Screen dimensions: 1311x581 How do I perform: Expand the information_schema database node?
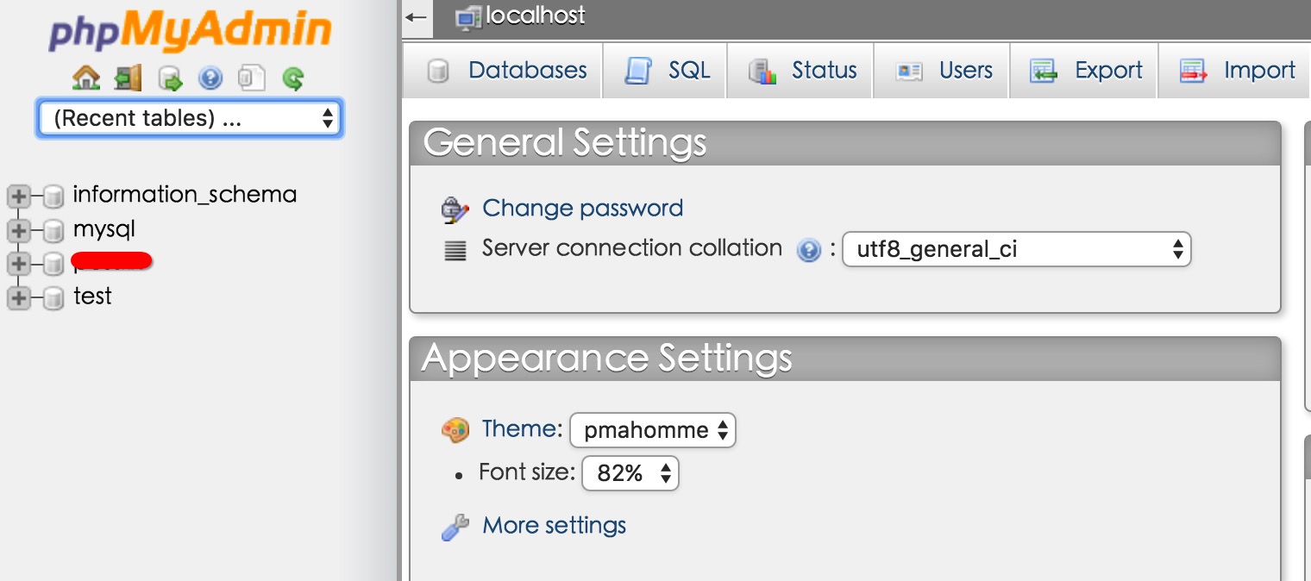click(x=17, y=197)
